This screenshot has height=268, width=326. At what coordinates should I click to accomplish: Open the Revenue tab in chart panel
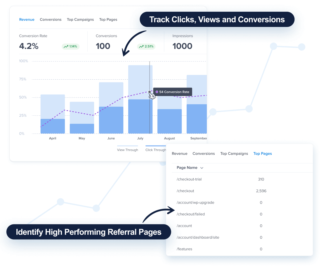pos(27,20)
